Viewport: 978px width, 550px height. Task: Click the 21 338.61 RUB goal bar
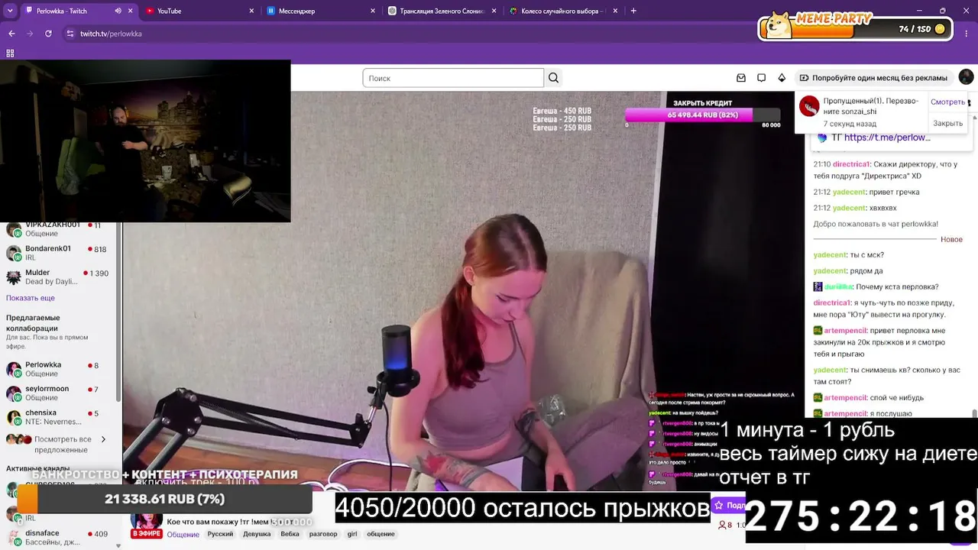click(x=164, y=500)
